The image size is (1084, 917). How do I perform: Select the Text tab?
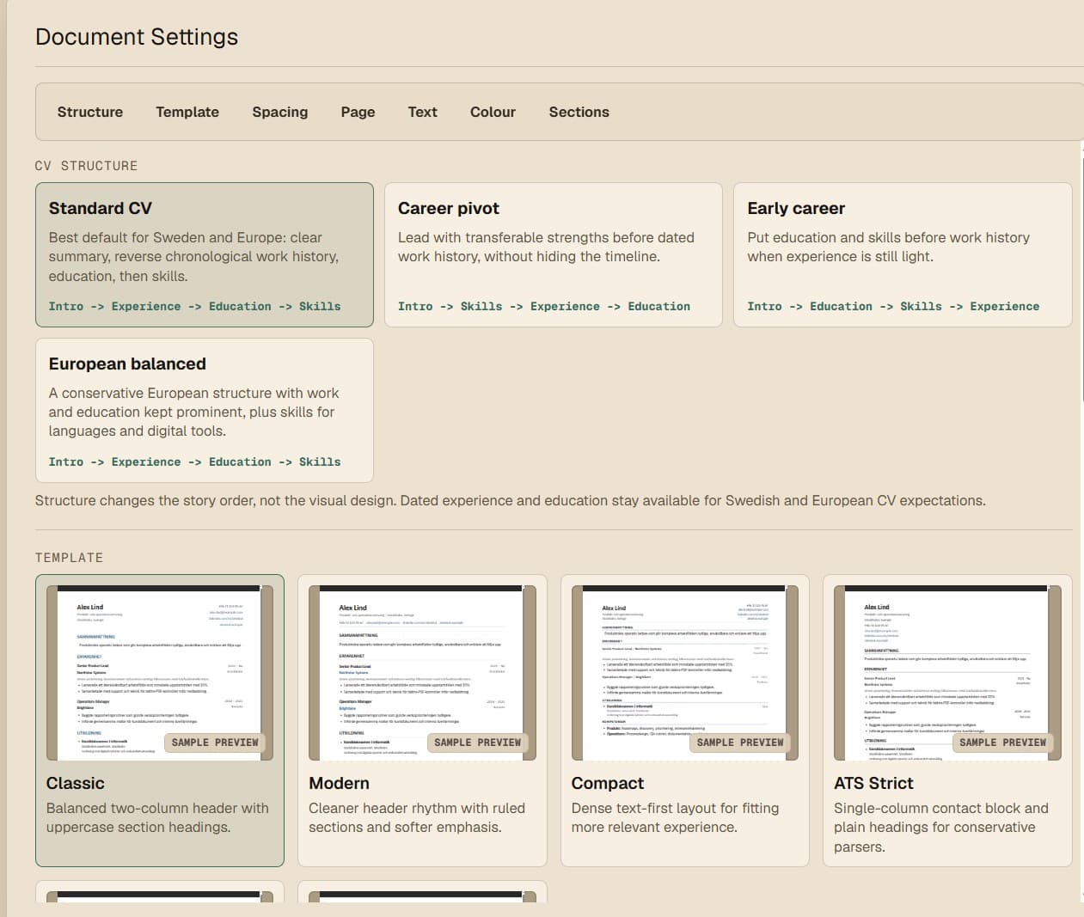[423, 112]
